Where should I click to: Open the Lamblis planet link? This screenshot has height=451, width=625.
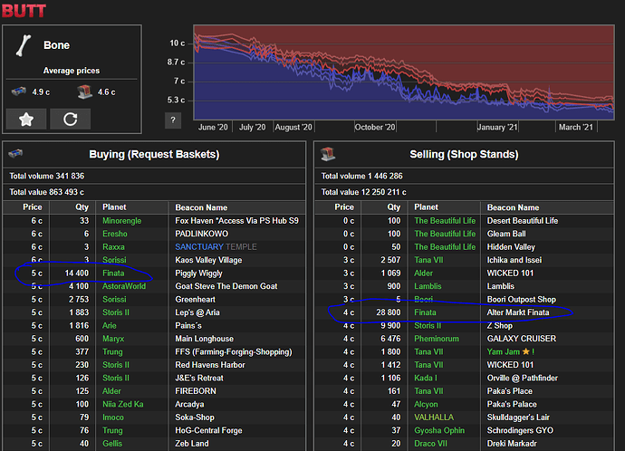tap(428, 286)
